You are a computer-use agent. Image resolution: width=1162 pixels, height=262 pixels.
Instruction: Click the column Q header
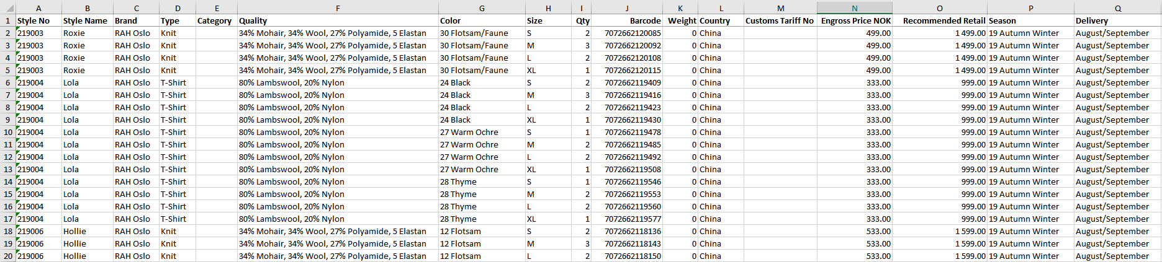coord(1117,8)
